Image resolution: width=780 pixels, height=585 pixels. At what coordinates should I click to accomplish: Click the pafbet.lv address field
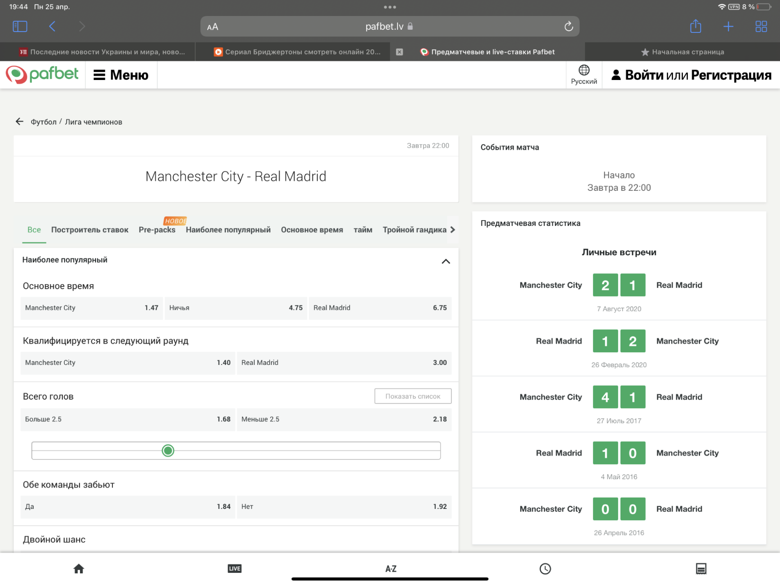coord(389,27)
